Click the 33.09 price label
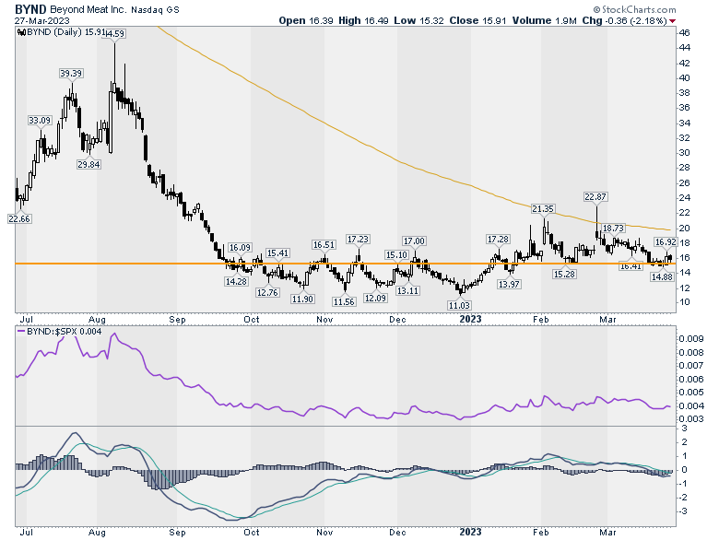 pos(40,120)
